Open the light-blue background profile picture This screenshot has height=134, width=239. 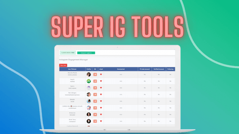click(89, 101)
